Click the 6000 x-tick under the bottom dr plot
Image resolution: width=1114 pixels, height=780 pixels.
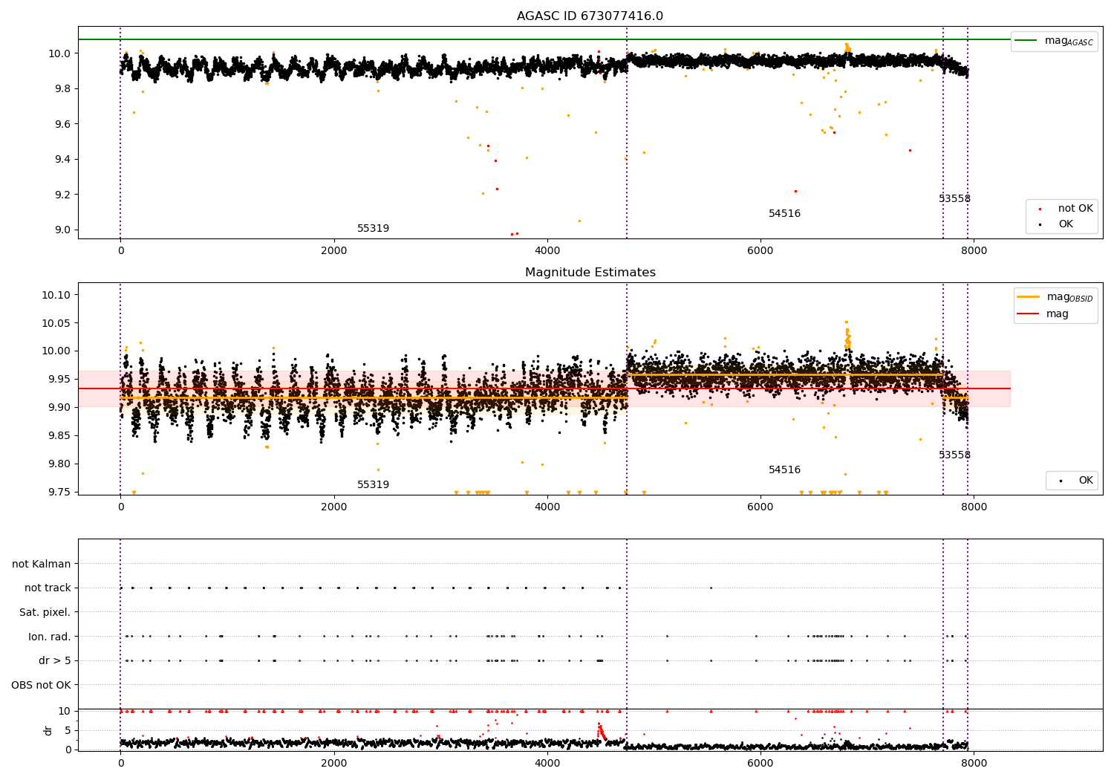pyautogui.click(x=760, y=764)
